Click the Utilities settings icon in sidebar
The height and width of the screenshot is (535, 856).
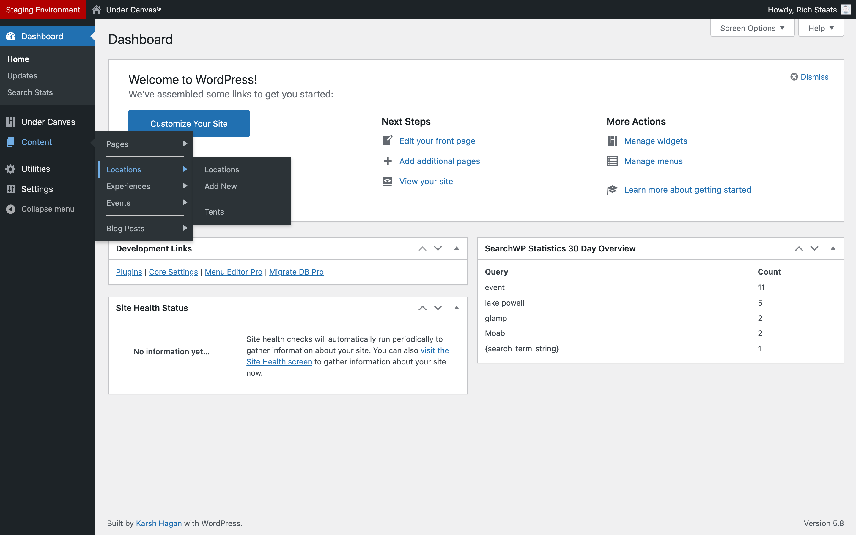coord(10,168)
